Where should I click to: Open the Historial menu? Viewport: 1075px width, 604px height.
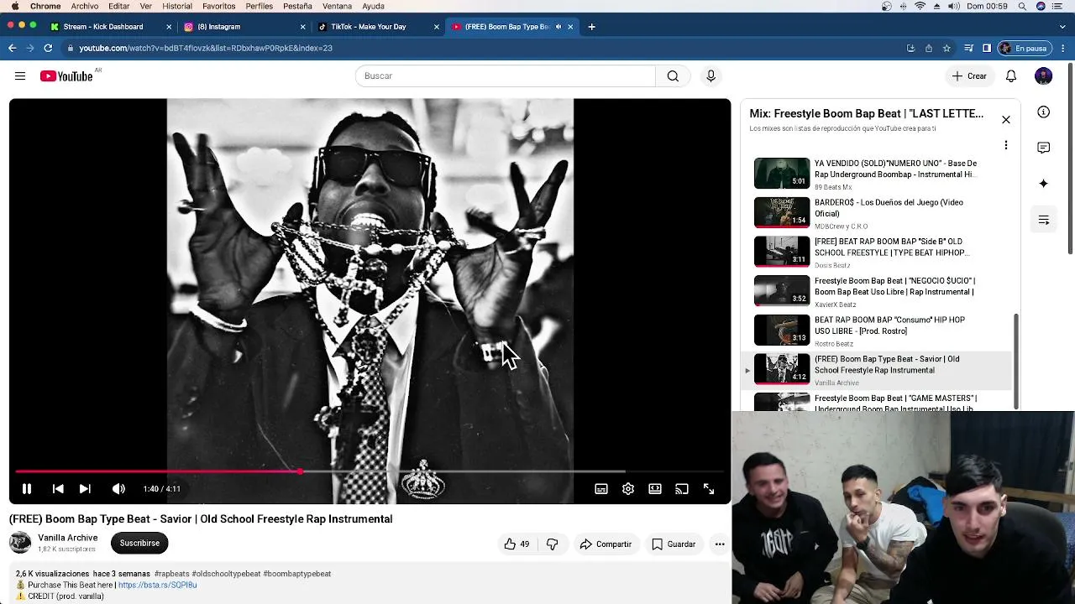(x=177, y=7)
